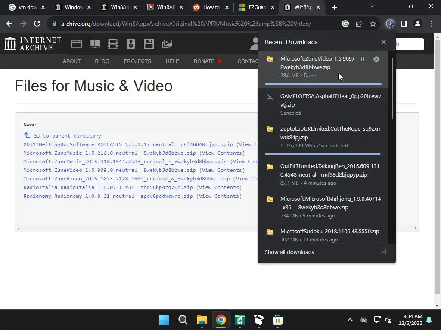Open folder icon for TalkingBen download
This screenshot has width=441, height=330.
(270, 167)
